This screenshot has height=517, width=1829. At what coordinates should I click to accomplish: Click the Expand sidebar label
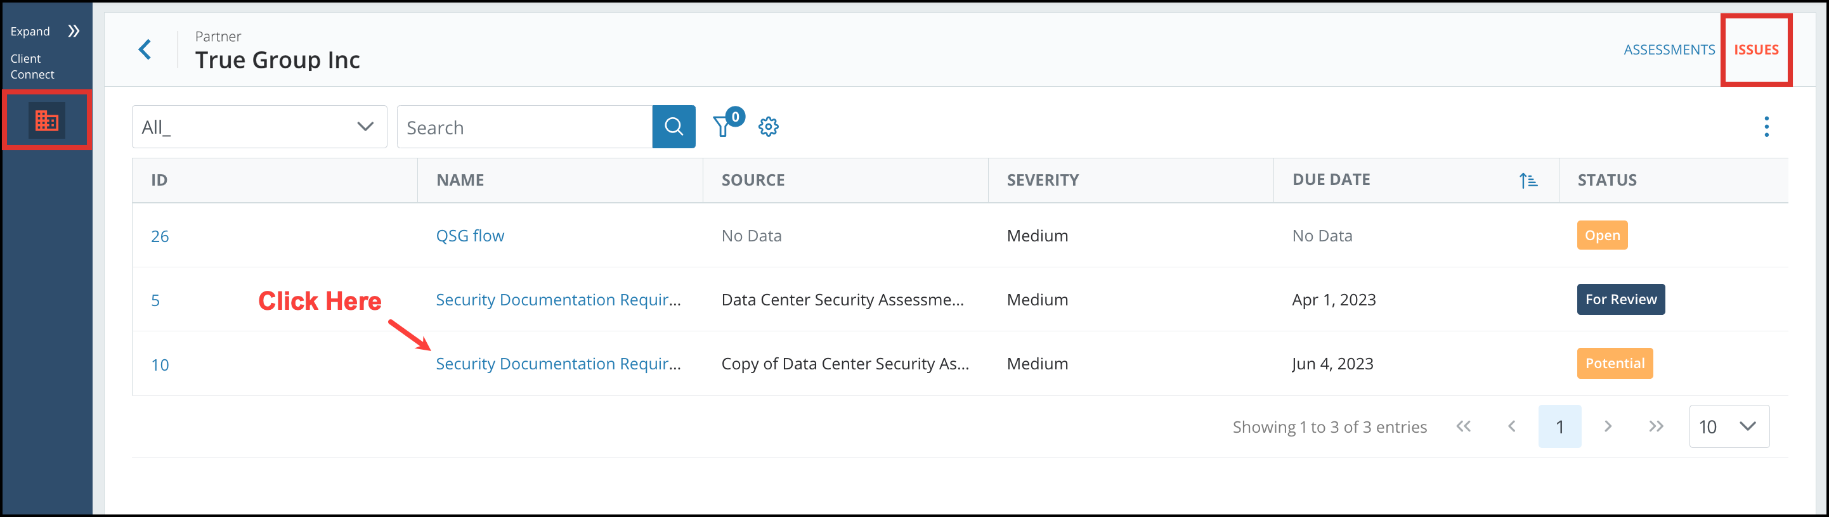[x=30, y=31]
